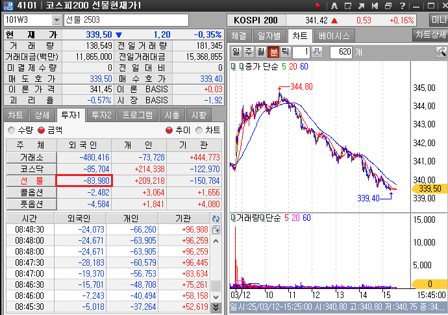The image size is (448, 315).
Task: Open a new window with the plus-window icon
Action: [x=348, y=6]
